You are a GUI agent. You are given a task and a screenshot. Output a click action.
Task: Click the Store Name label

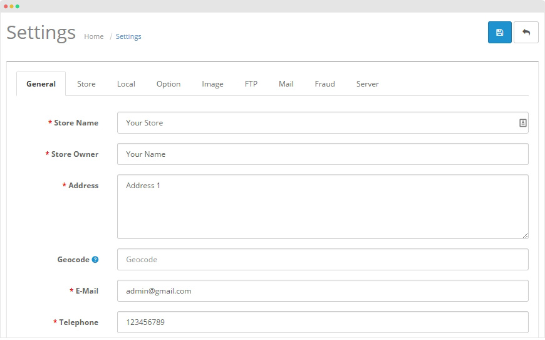76,123
